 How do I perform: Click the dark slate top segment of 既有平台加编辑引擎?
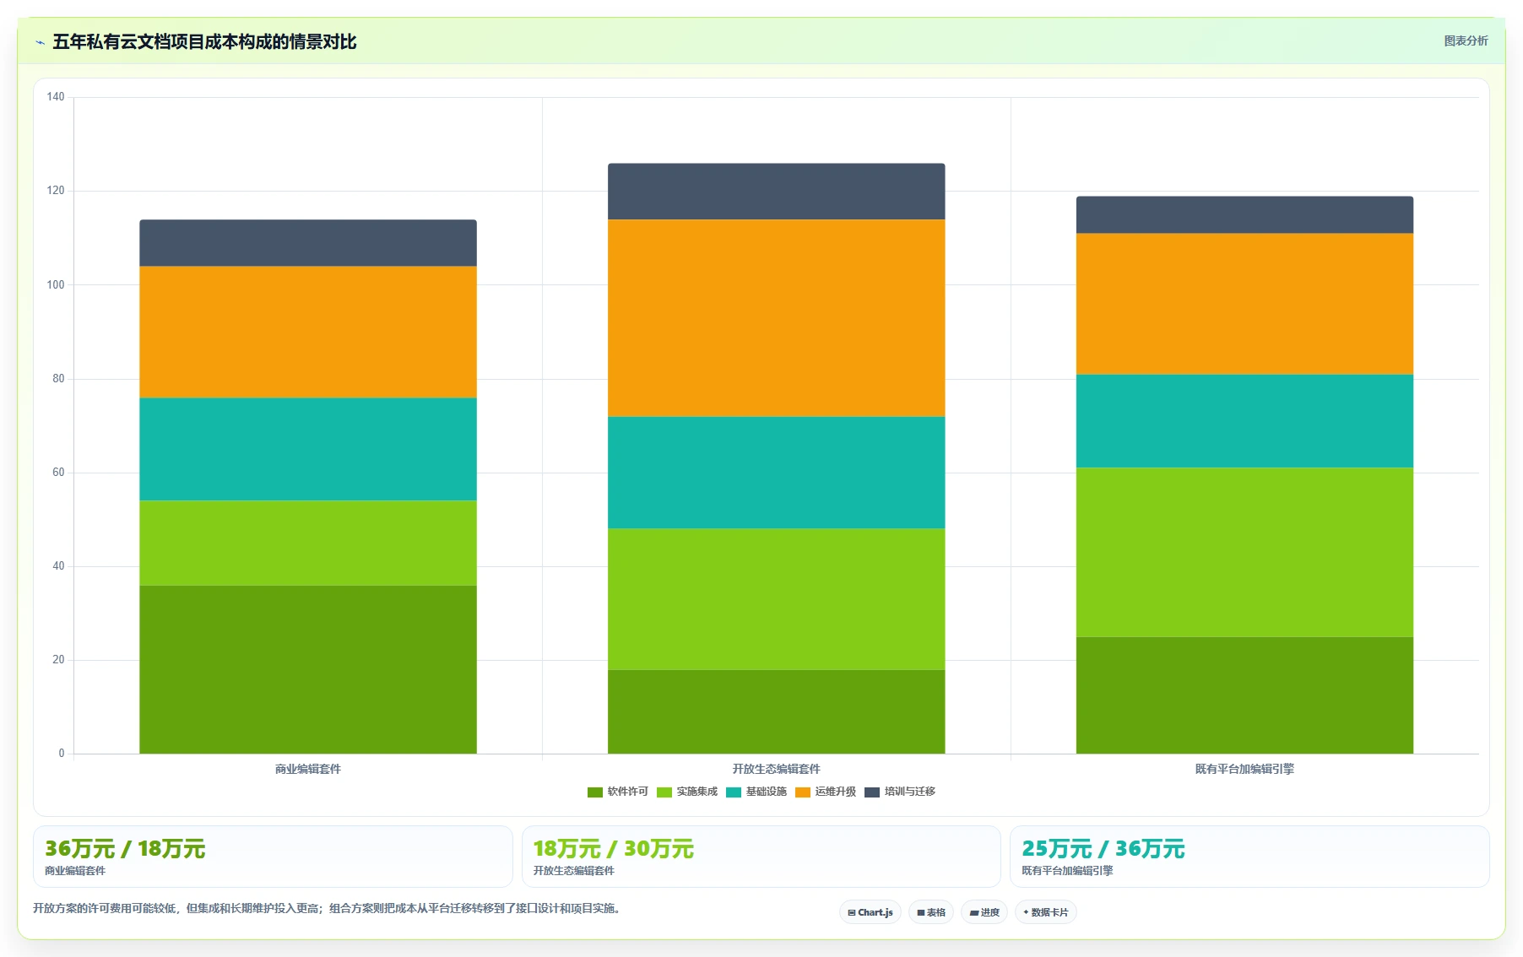(x=1245, y=215)
